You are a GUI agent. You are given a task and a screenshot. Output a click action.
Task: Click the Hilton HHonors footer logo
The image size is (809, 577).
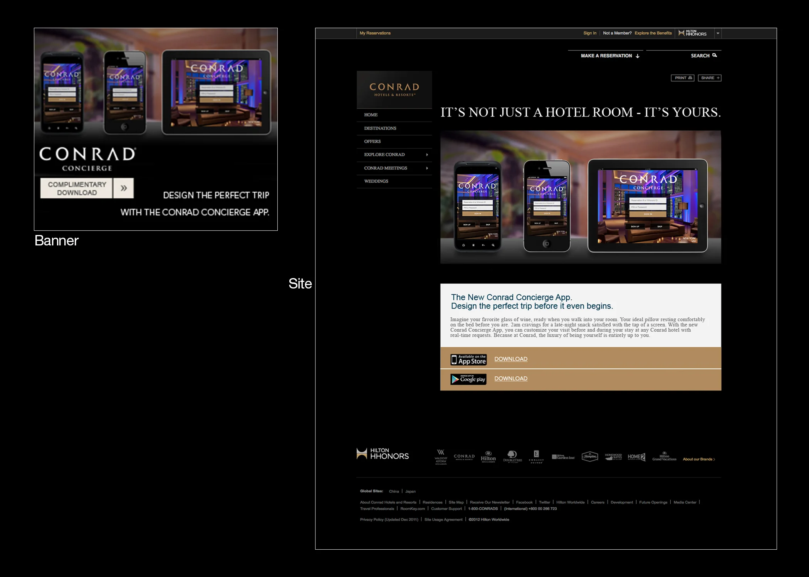pos(383,454)
